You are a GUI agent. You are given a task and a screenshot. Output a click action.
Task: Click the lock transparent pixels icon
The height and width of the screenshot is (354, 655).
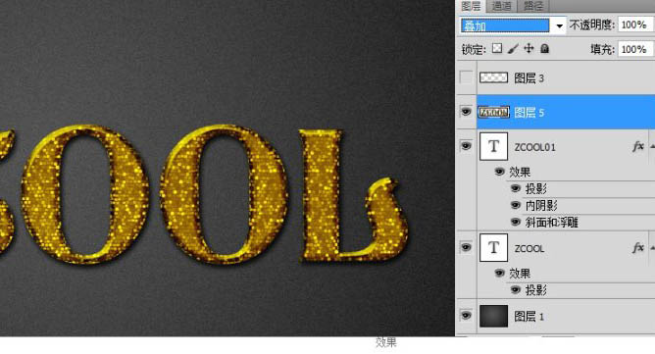pyautogui.click(x=497, y=48)
